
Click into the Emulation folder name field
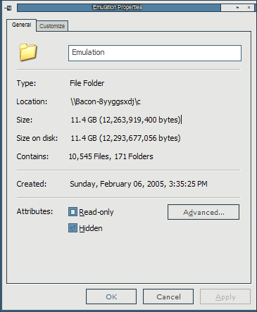click(x=155, y=53)
